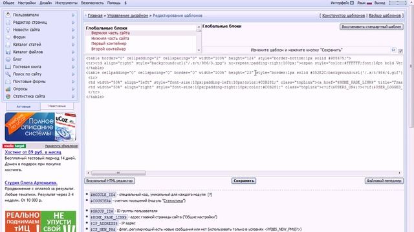The width and height of the screenshot is (414, 232).
Task: Open the Конструктор шаблонов link
Action: coord(343,15)
